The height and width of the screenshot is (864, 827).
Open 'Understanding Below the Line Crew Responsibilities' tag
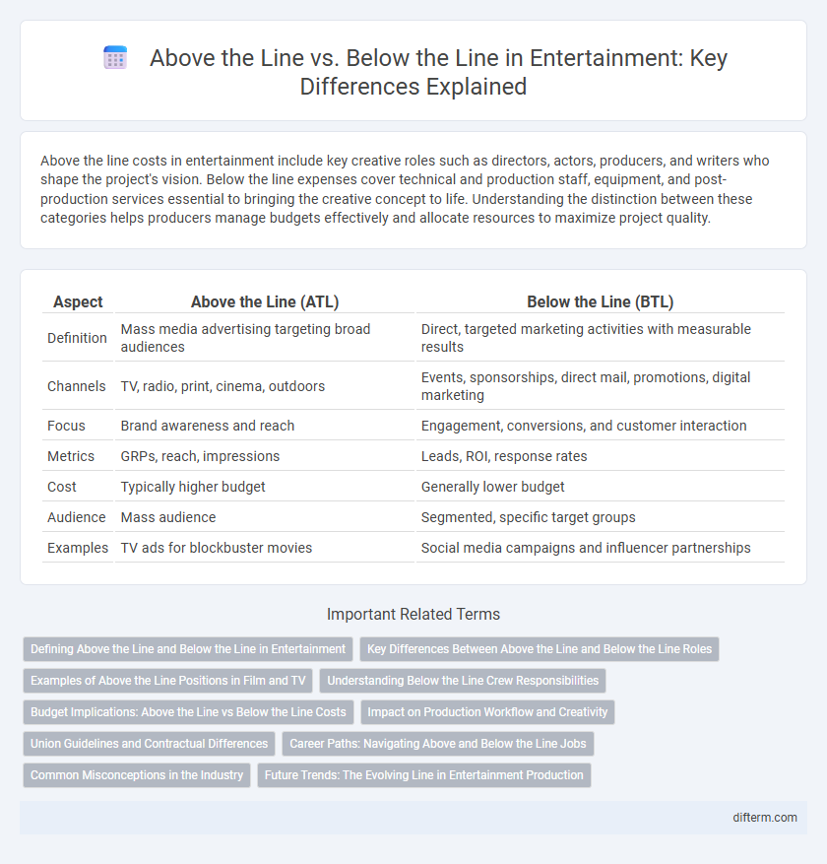(x=463, y=681)
